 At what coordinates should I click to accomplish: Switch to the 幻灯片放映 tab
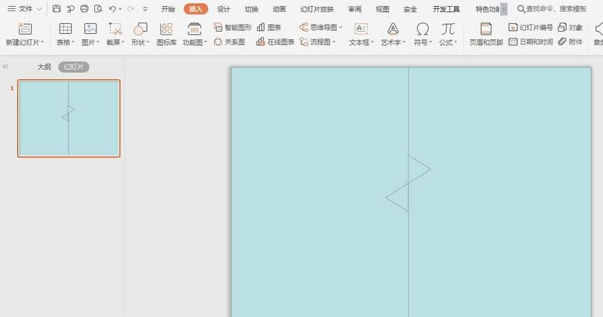[x=317, y=9]
